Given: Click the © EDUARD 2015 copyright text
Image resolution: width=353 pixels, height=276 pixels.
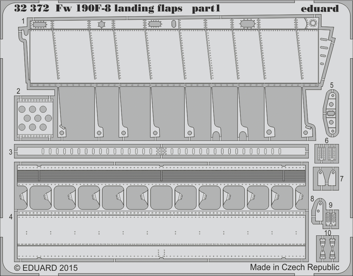Looking at the screenshot, I should [46, 268].
